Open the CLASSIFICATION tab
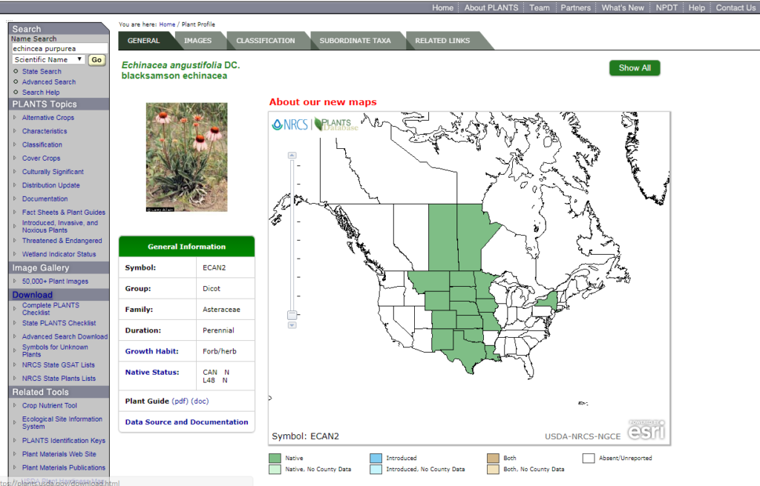This screenshot has height=486, width=760. (267, 41)
